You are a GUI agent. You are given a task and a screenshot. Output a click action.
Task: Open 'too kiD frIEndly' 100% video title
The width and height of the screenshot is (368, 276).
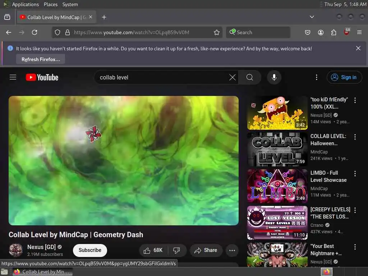click(329, 103)
